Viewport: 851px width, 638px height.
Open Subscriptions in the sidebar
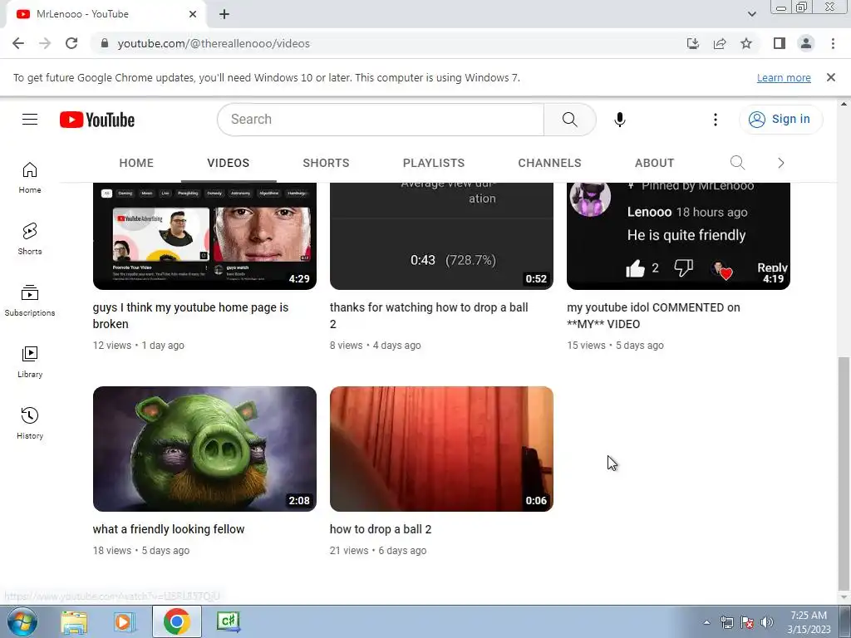coord(30,300)
